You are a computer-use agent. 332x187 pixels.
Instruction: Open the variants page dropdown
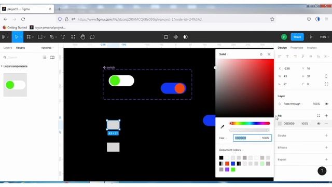point(48,48)
